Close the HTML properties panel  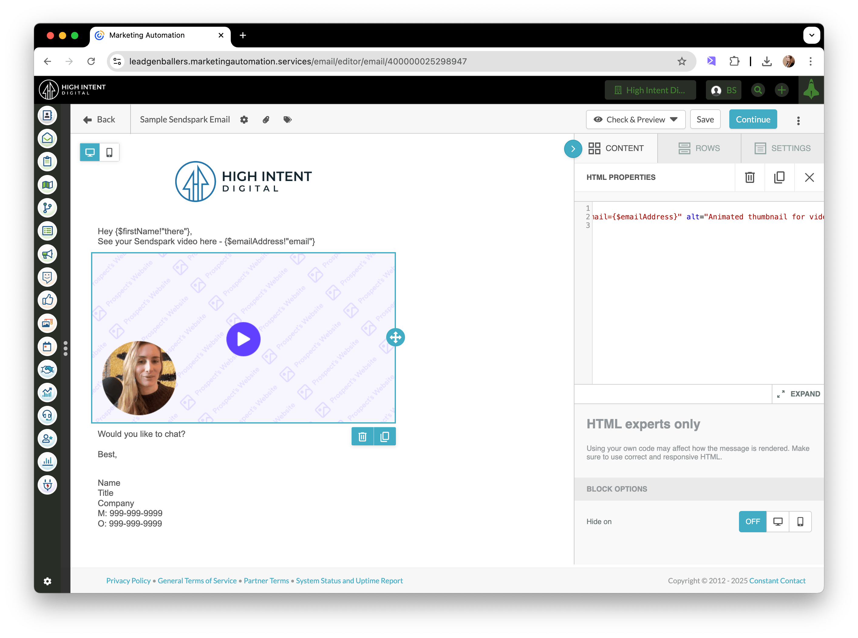click(809, 177)
